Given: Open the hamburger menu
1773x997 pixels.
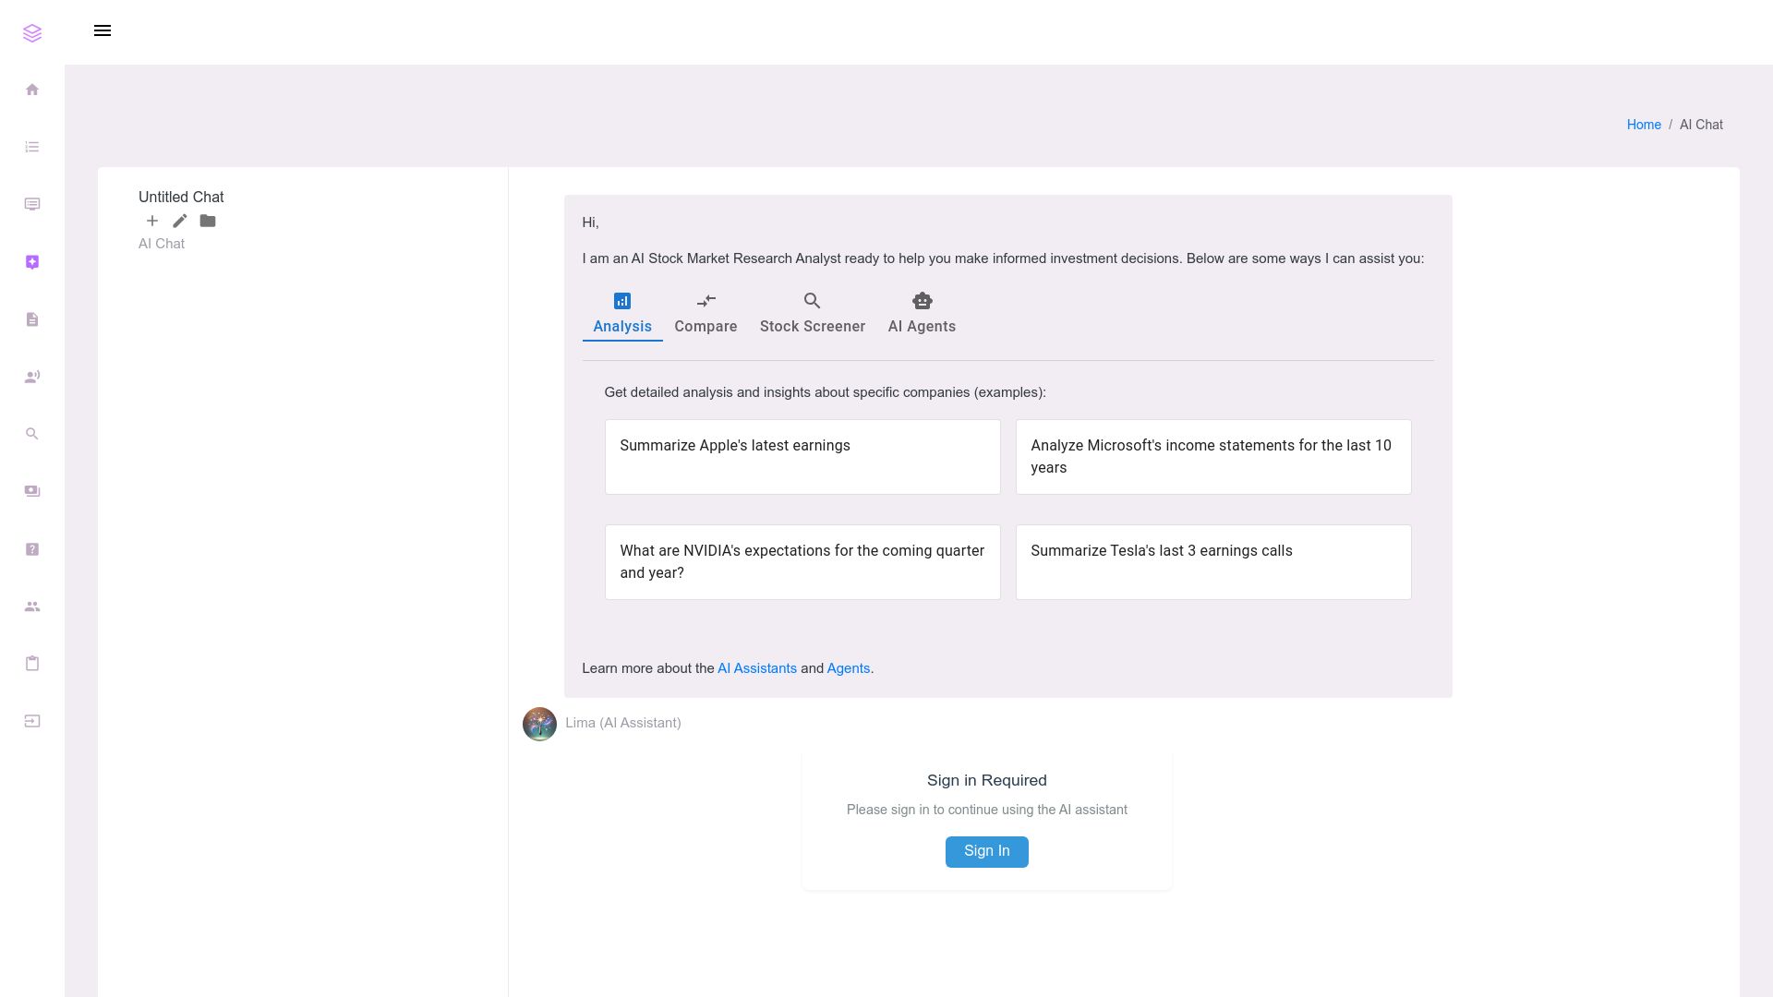Looking at the screenshot, I should [103, 30].
